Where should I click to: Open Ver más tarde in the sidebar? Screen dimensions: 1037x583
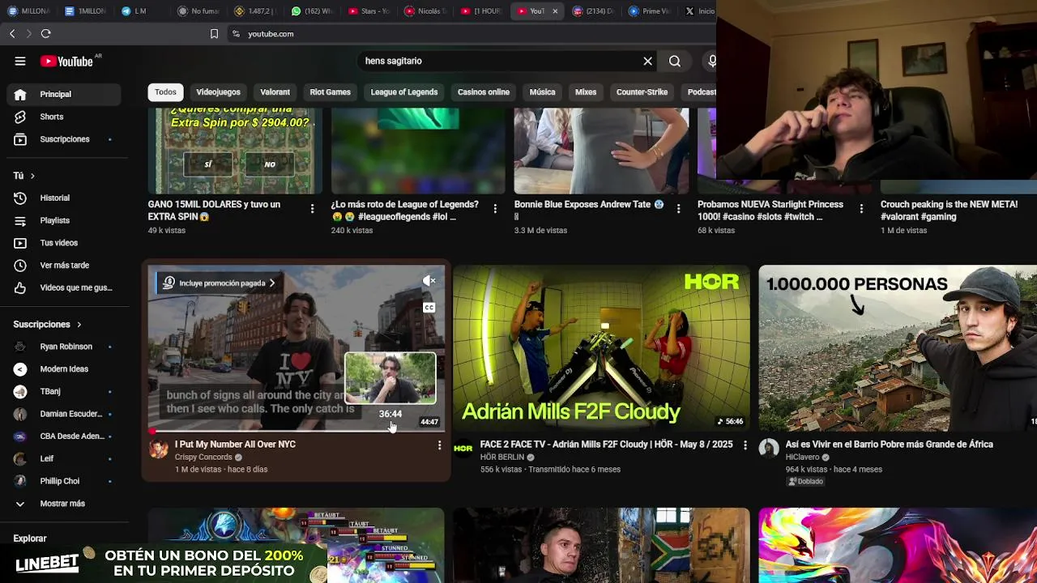(x=63, y=265)
